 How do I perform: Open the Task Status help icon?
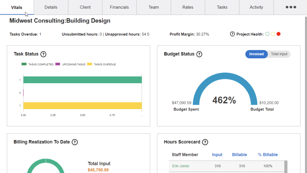coord(43,54)
